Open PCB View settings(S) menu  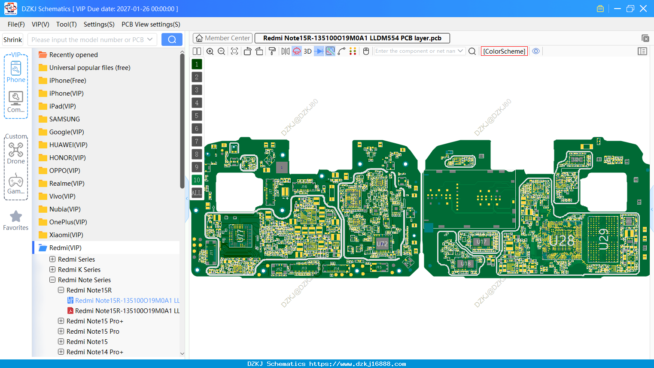click(x=151, y=24)
